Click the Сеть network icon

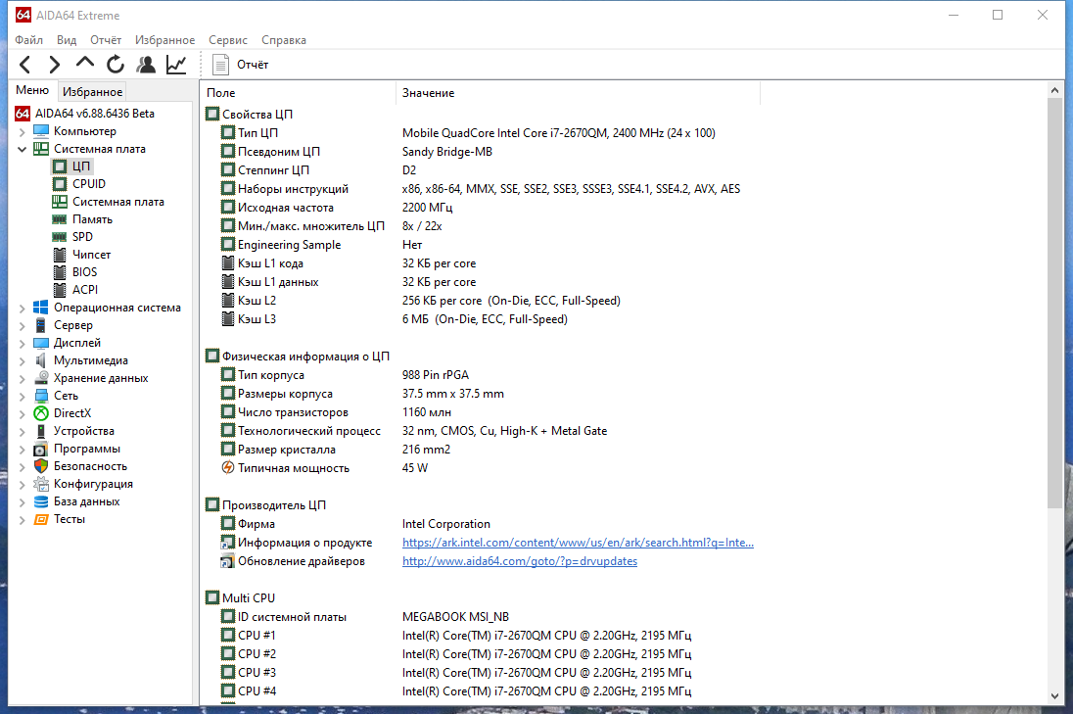coord(41,396)
